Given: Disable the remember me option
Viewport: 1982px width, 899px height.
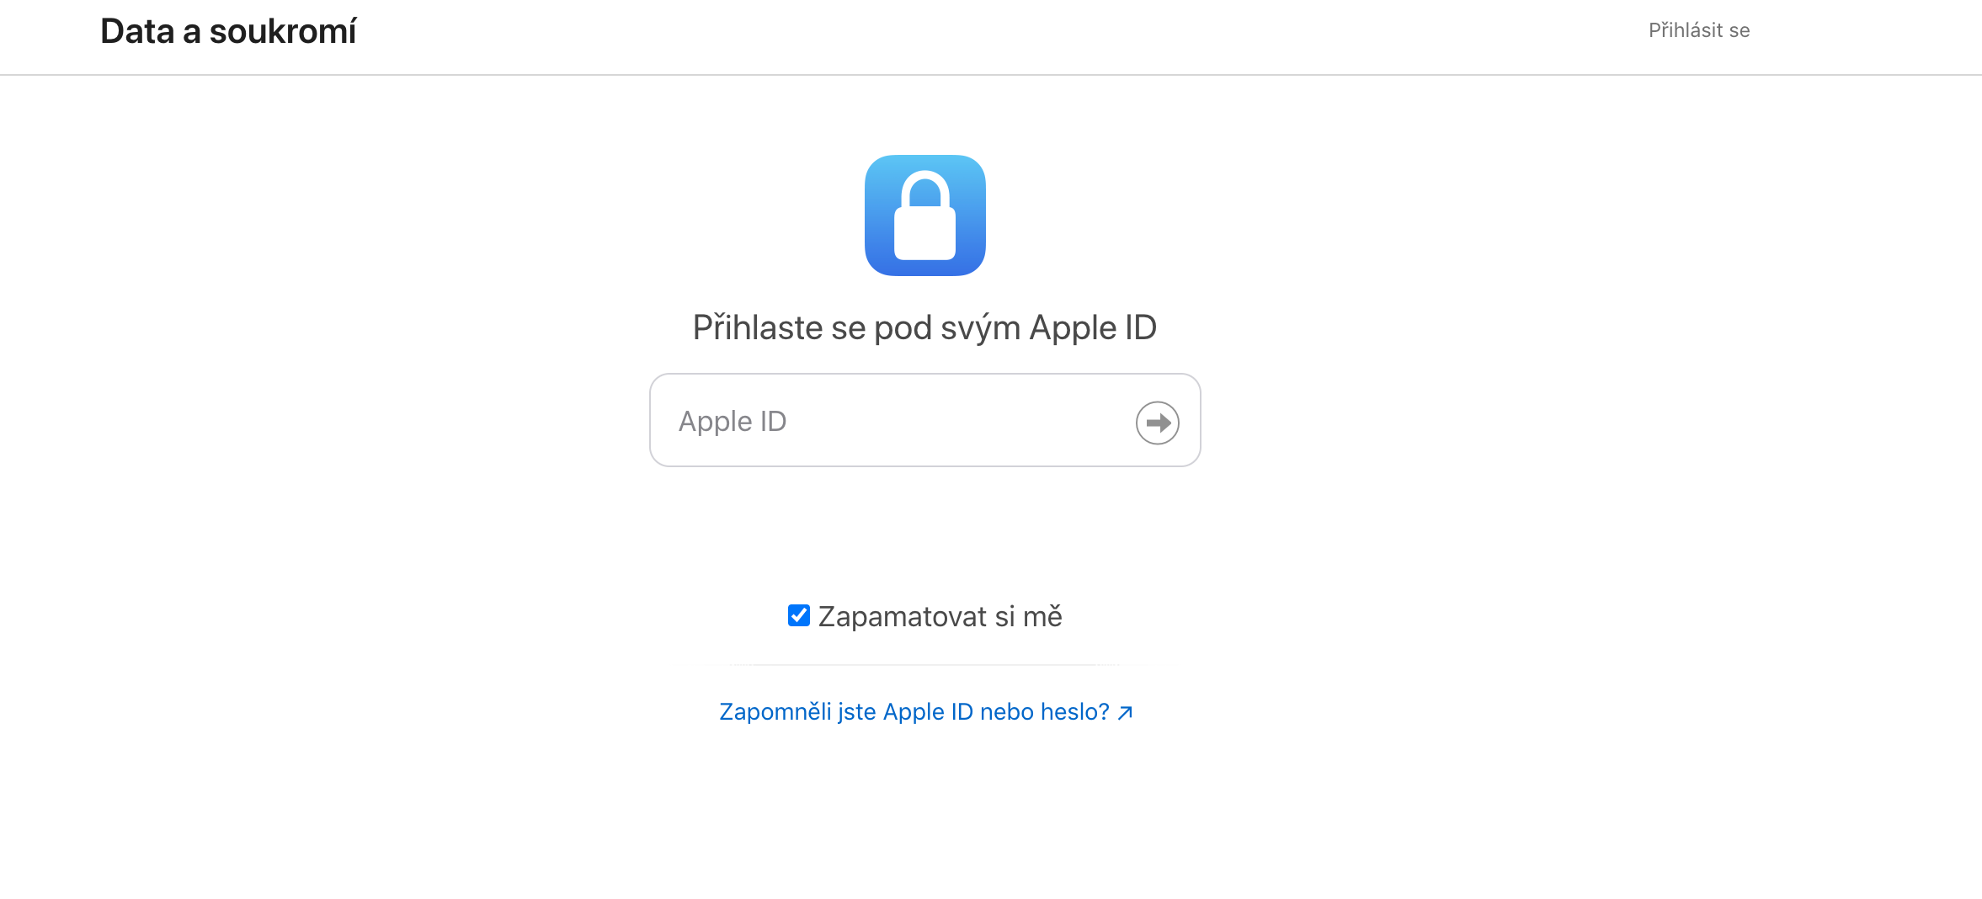Looking at the screenshot, I should coord(798,616).
